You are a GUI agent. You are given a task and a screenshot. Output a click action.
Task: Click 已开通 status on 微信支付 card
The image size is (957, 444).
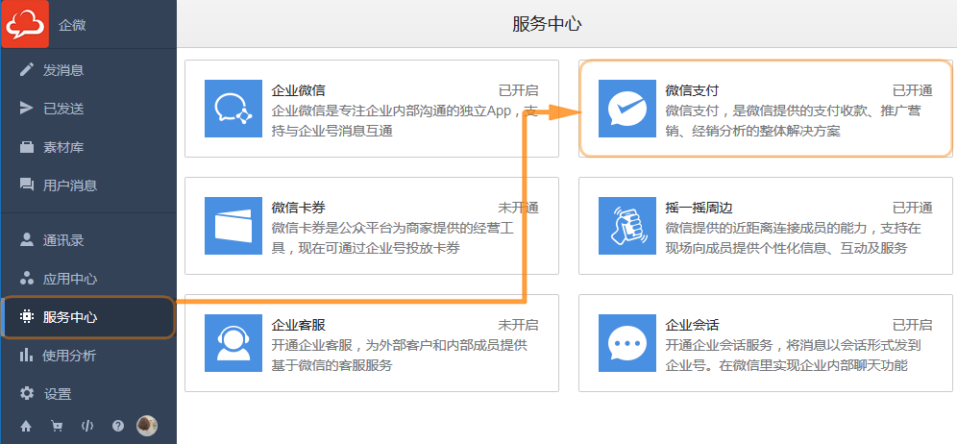point(913,90)
